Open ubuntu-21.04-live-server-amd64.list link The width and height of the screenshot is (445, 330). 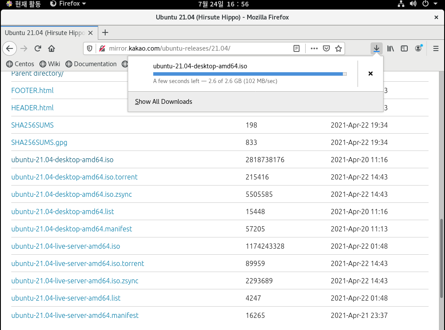(x=66, y=298)
